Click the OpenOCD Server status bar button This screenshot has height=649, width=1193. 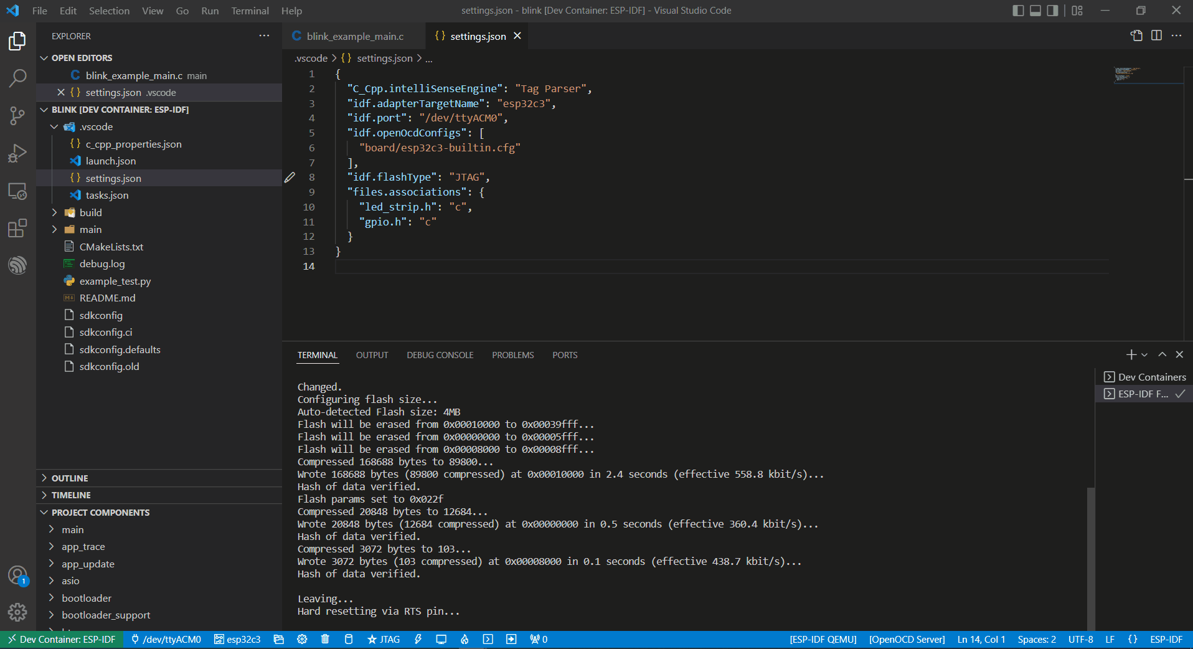[907, 639]
